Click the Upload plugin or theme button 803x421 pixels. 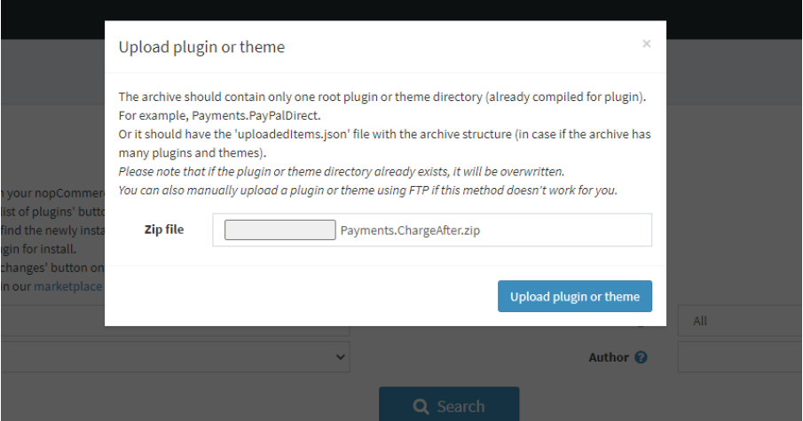pyautogui.click(x=575, y=296)
